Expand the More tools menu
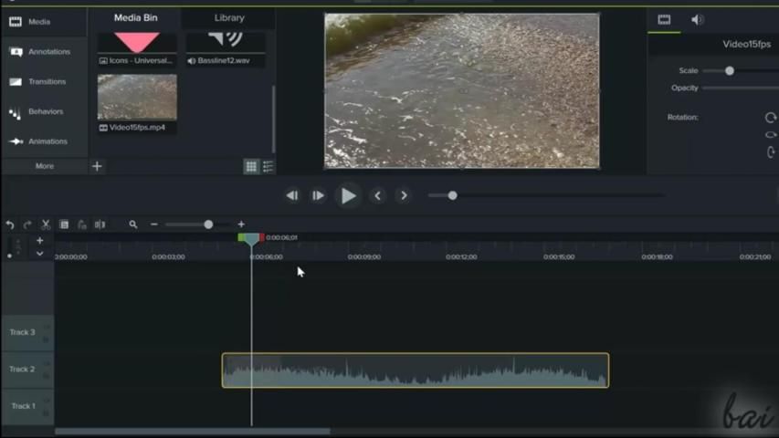Viewport: 779px width, 438px height. (44, 166)
